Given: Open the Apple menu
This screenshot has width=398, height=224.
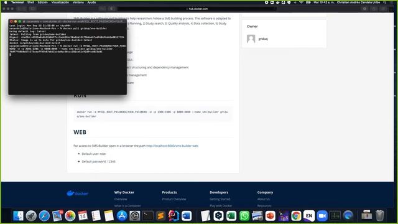Looking at the screenshot, I should (6, 2).
